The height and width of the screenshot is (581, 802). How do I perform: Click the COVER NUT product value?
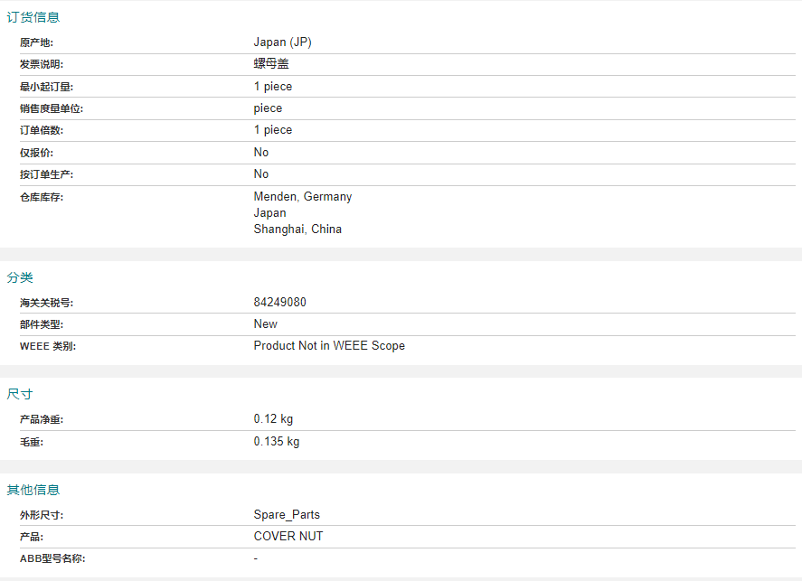pyautogui.click(x=288, y=537)
